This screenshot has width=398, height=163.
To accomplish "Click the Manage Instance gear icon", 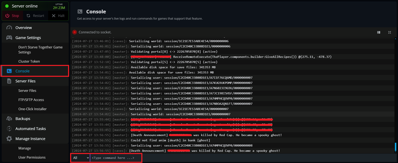I will tap(9, 139).
